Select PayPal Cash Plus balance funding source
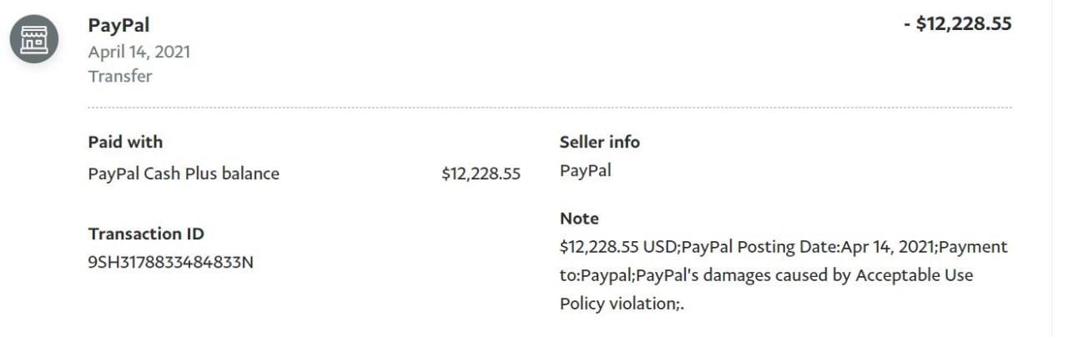This screenshot has height=337, width=1068. pos(184,174)
